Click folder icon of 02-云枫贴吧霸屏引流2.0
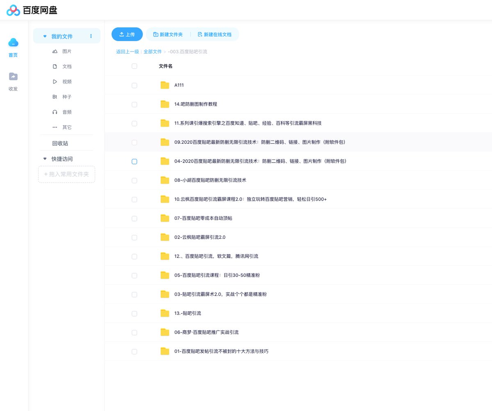The width and height of the screenshot is (492, 411). [x=165, y=237]
